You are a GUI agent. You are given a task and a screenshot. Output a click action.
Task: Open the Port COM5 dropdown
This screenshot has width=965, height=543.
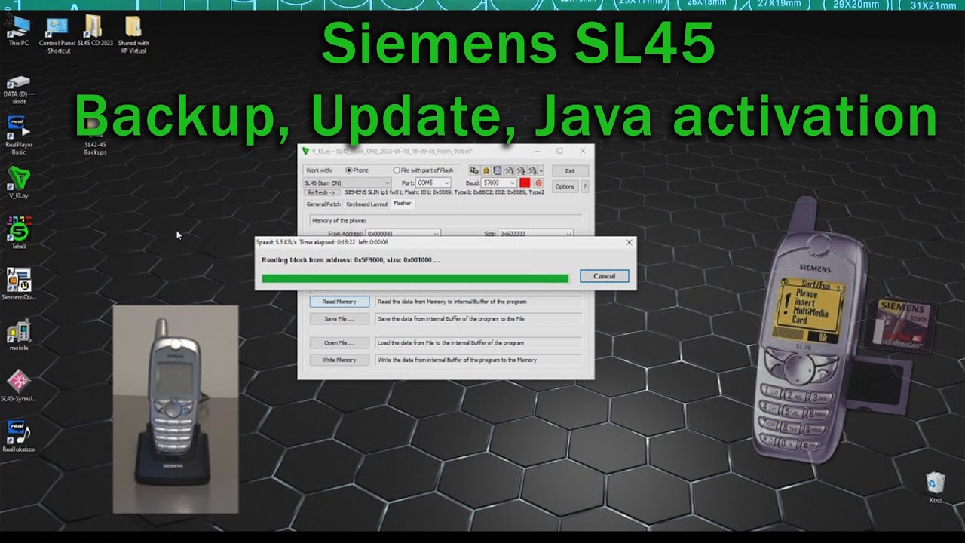[x=433, y=183]
